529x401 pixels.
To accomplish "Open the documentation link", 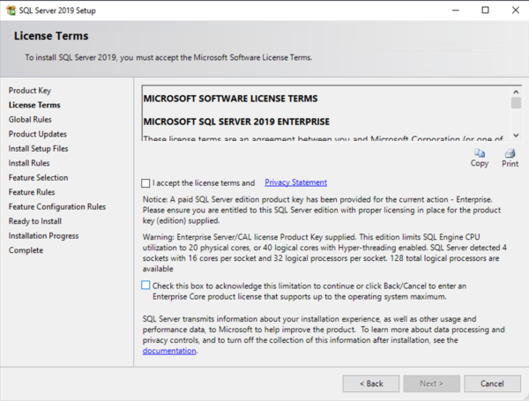I will (169, 351).
